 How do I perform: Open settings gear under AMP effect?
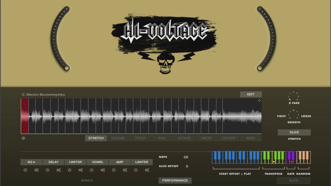125,170
